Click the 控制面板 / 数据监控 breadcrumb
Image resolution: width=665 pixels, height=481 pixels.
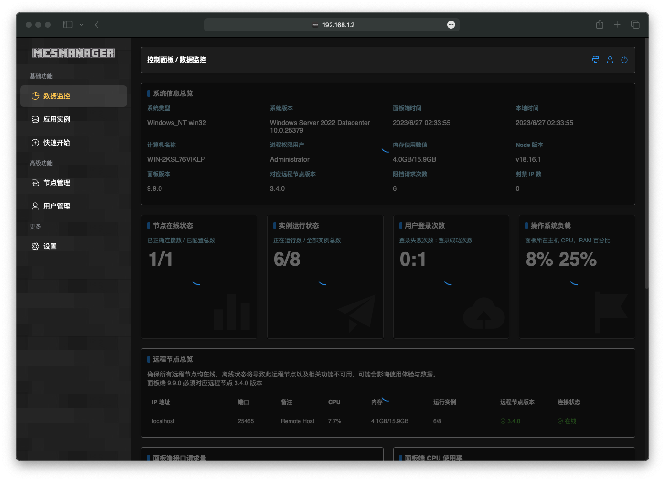click(177, 60)
